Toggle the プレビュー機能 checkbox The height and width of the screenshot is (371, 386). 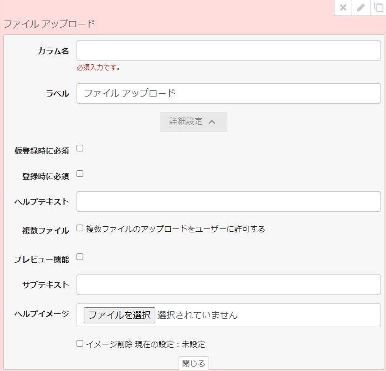pyautogui.click(x=80, y=257)
